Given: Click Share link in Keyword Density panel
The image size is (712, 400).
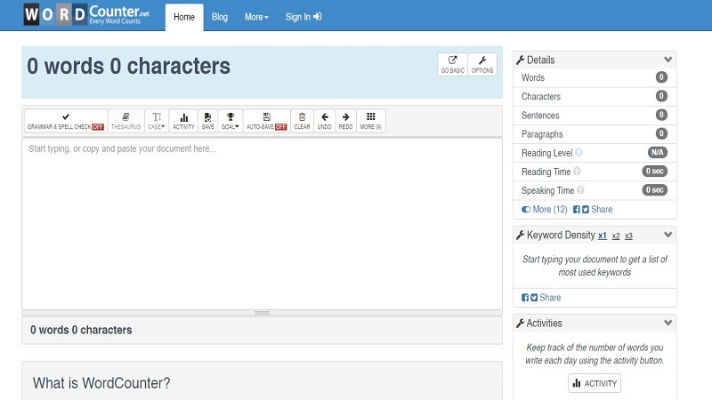Looking at the screenshot, I should [550, 298].
